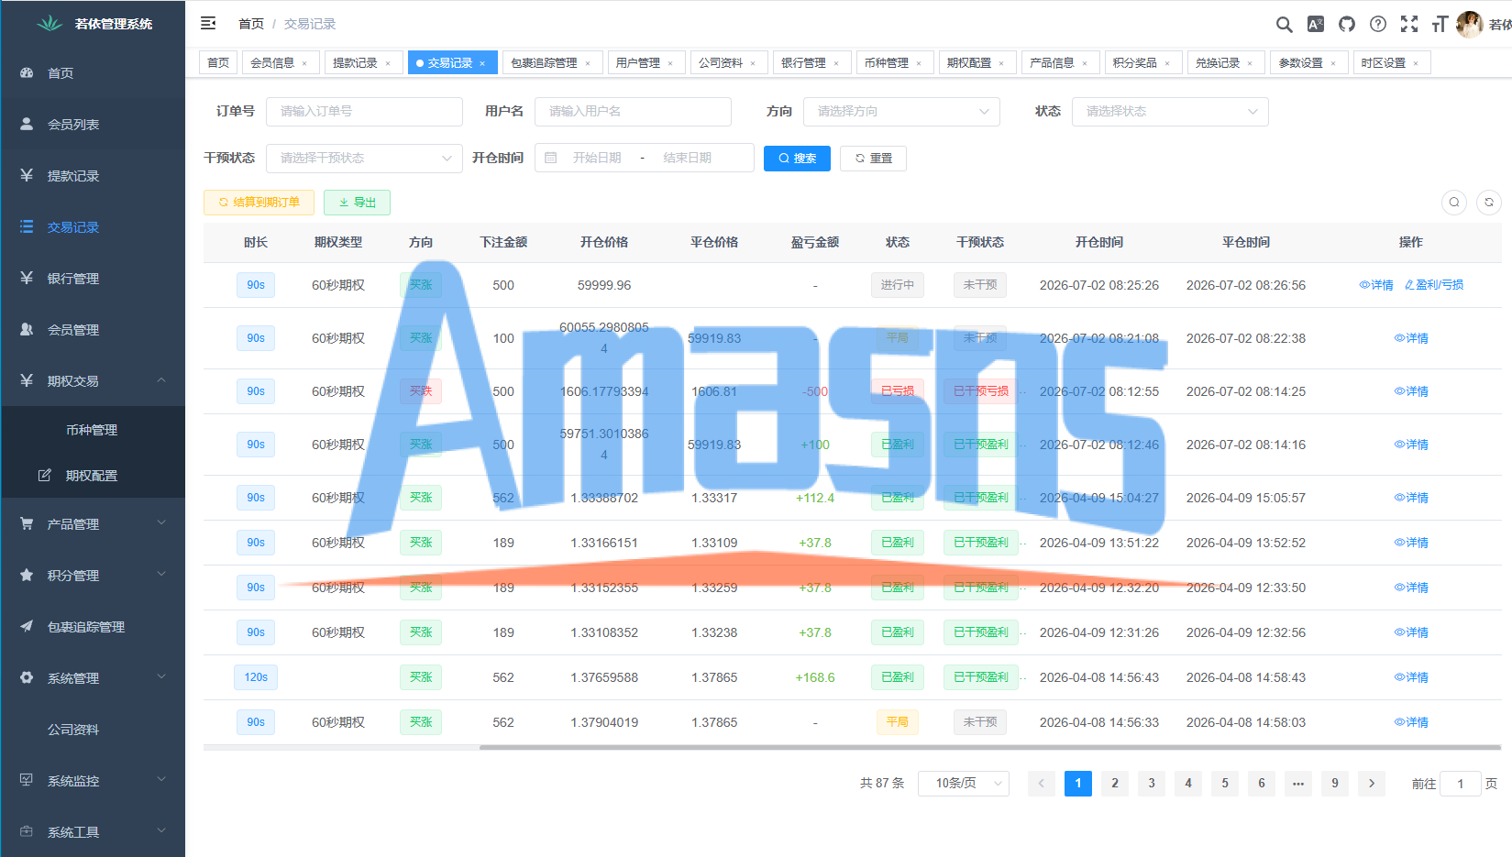This screenshot has height=857, width=1512.
Task: Expand the 产品管理 sidebar group
Action: click(93, 524)
